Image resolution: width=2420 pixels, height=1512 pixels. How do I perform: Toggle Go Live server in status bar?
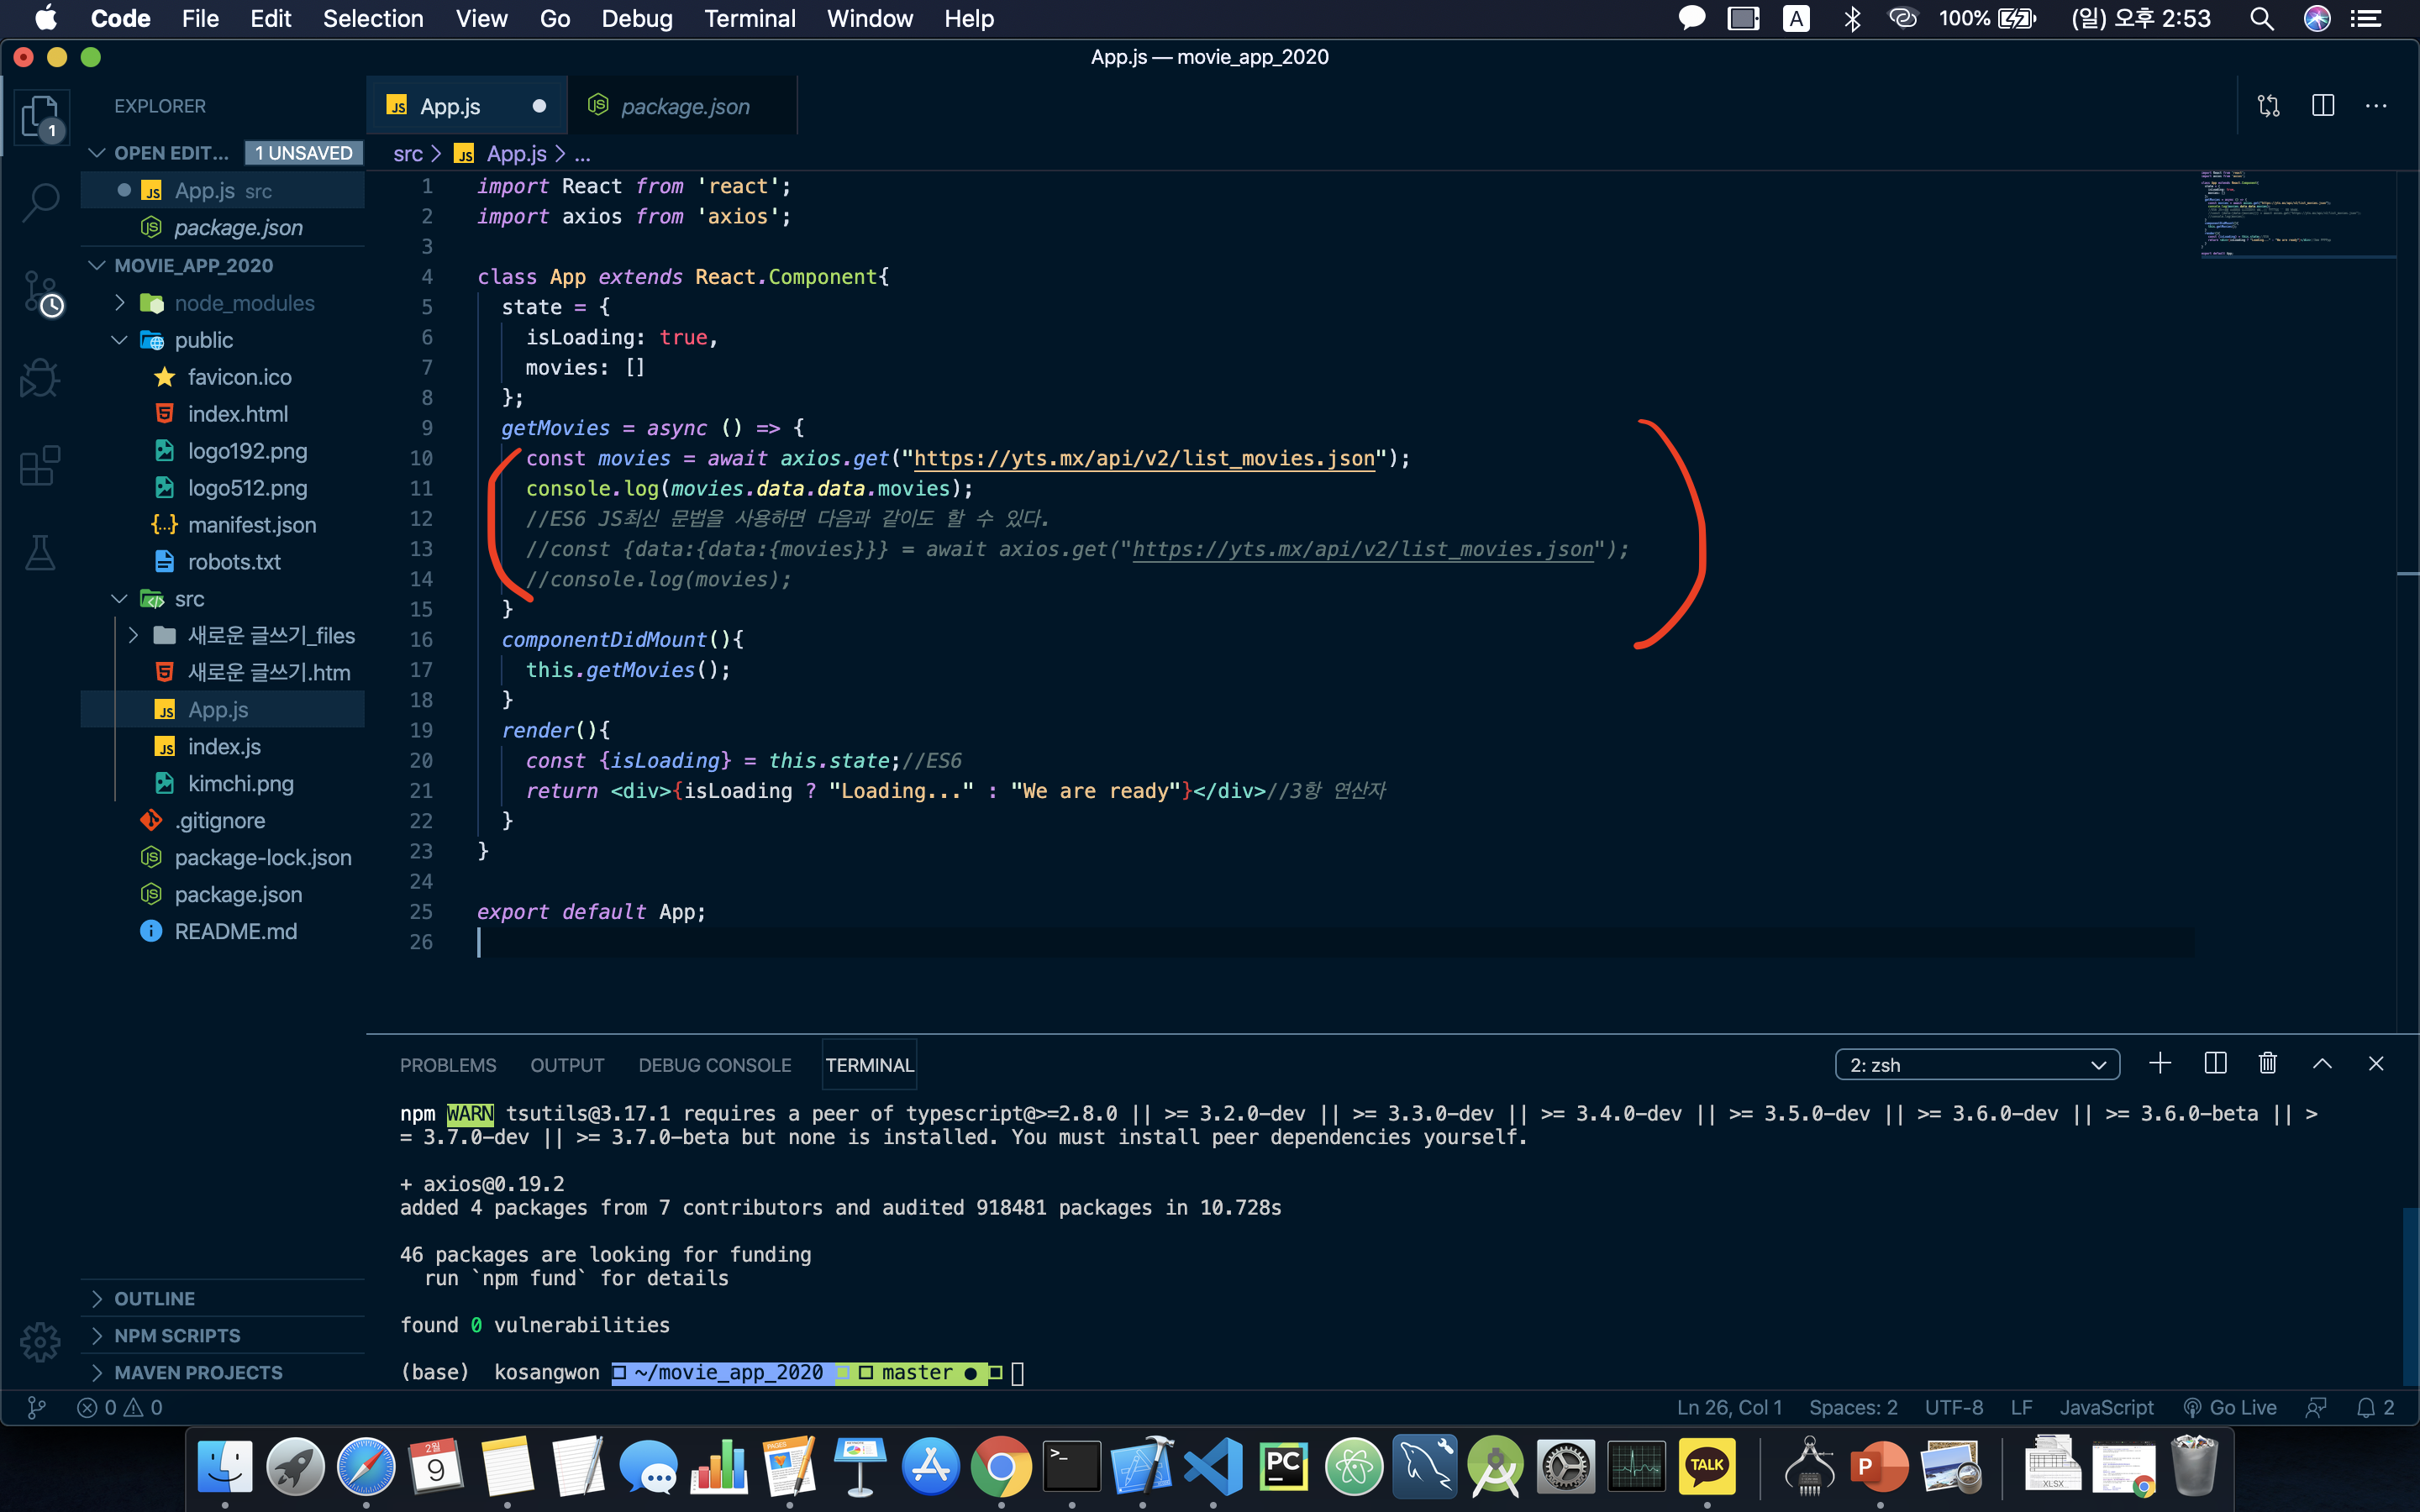click(2230, 1407)
